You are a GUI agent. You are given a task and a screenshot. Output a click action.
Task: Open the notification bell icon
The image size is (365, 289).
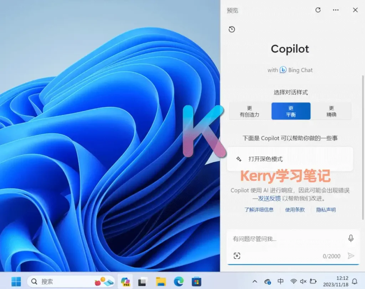click(x=355, y=282)
